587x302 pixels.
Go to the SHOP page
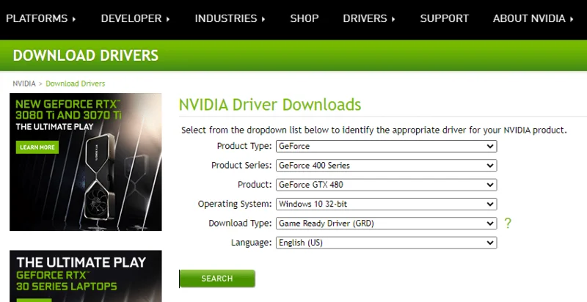pos(305,18)
